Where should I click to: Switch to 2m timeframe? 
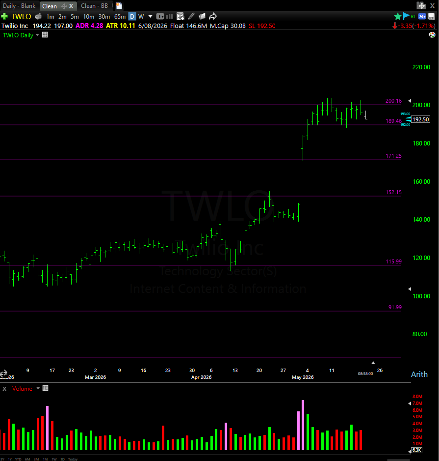tap(62, 17)
